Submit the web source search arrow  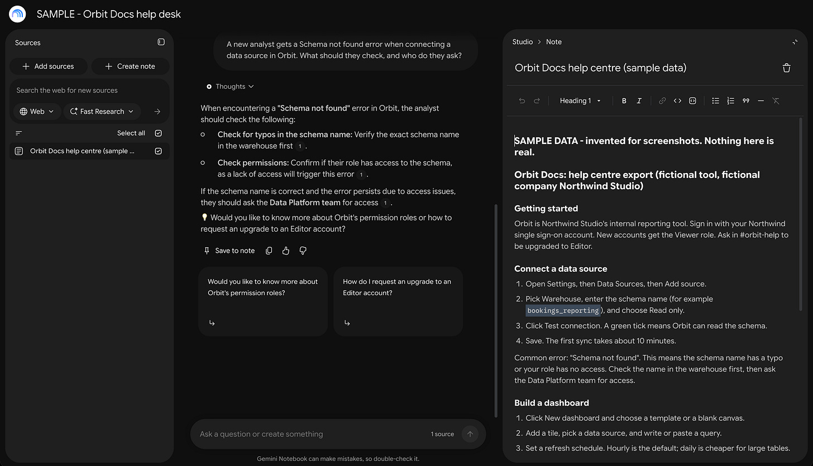pos(157,112)
